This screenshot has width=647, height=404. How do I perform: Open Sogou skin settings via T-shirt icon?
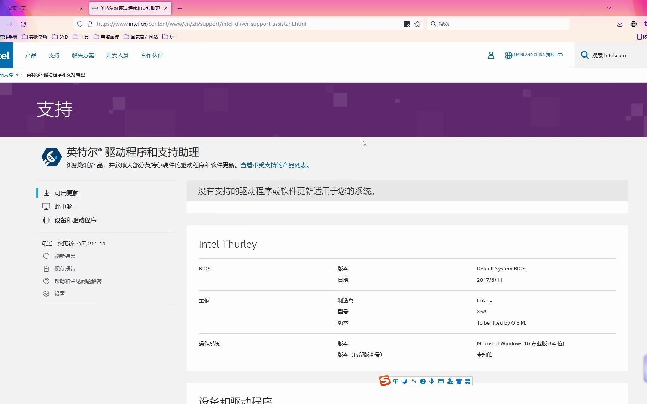(459, 381)
